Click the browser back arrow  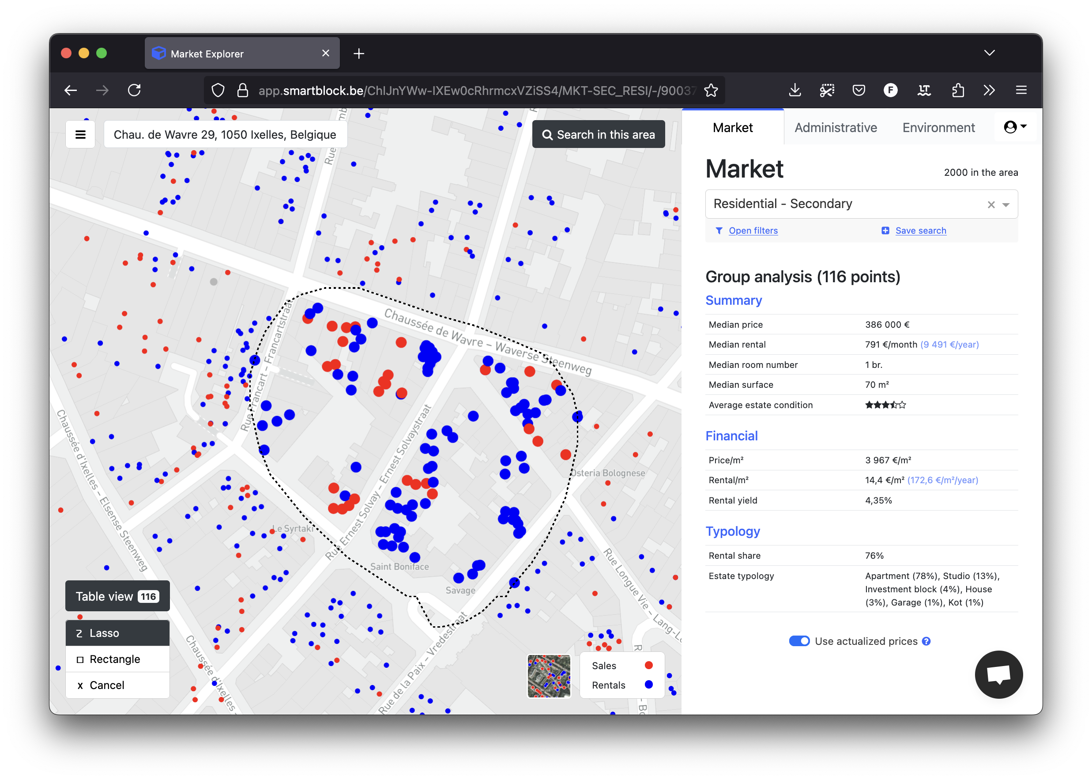(x=71, y=90)
